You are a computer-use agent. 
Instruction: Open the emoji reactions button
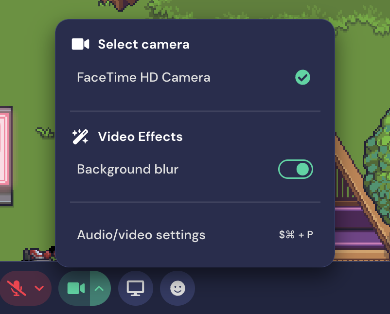177,288
